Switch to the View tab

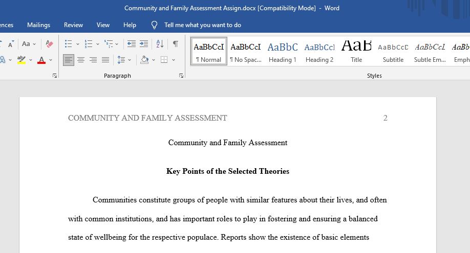pos(103,25)
